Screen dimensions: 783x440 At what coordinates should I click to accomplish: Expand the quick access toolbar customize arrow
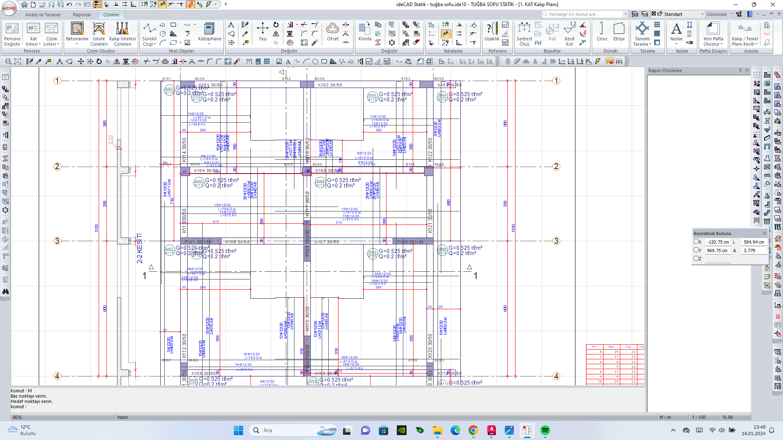pos(226,4)
